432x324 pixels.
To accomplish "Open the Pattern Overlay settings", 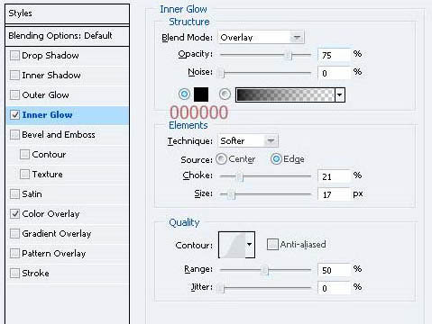I will (x=68, y=253).
